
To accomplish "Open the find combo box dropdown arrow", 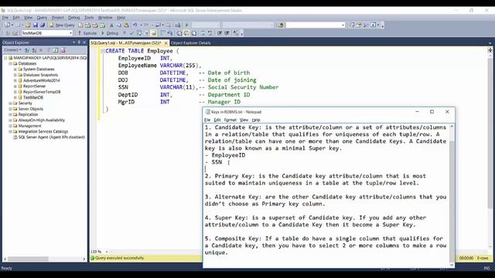I will coord(343,25).
